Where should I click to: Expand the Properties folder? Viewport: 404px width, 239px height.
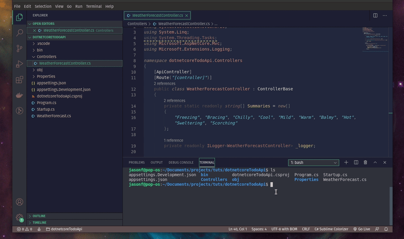click(75, 76)
